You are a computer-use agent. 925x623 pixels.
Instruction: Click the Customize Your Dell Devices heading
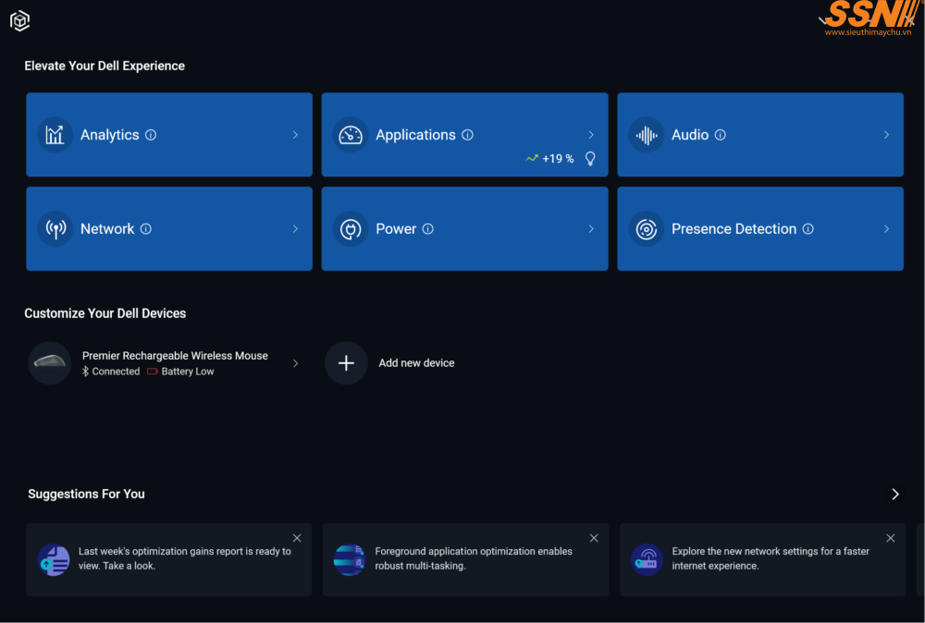pyautogui.click(x=105, y=313)
